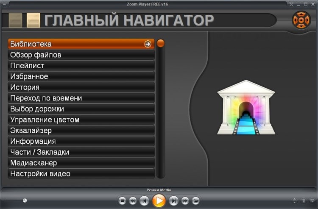
Task: Click the up/down arrows icon in the control bar
Action: [x=295, y=201]
